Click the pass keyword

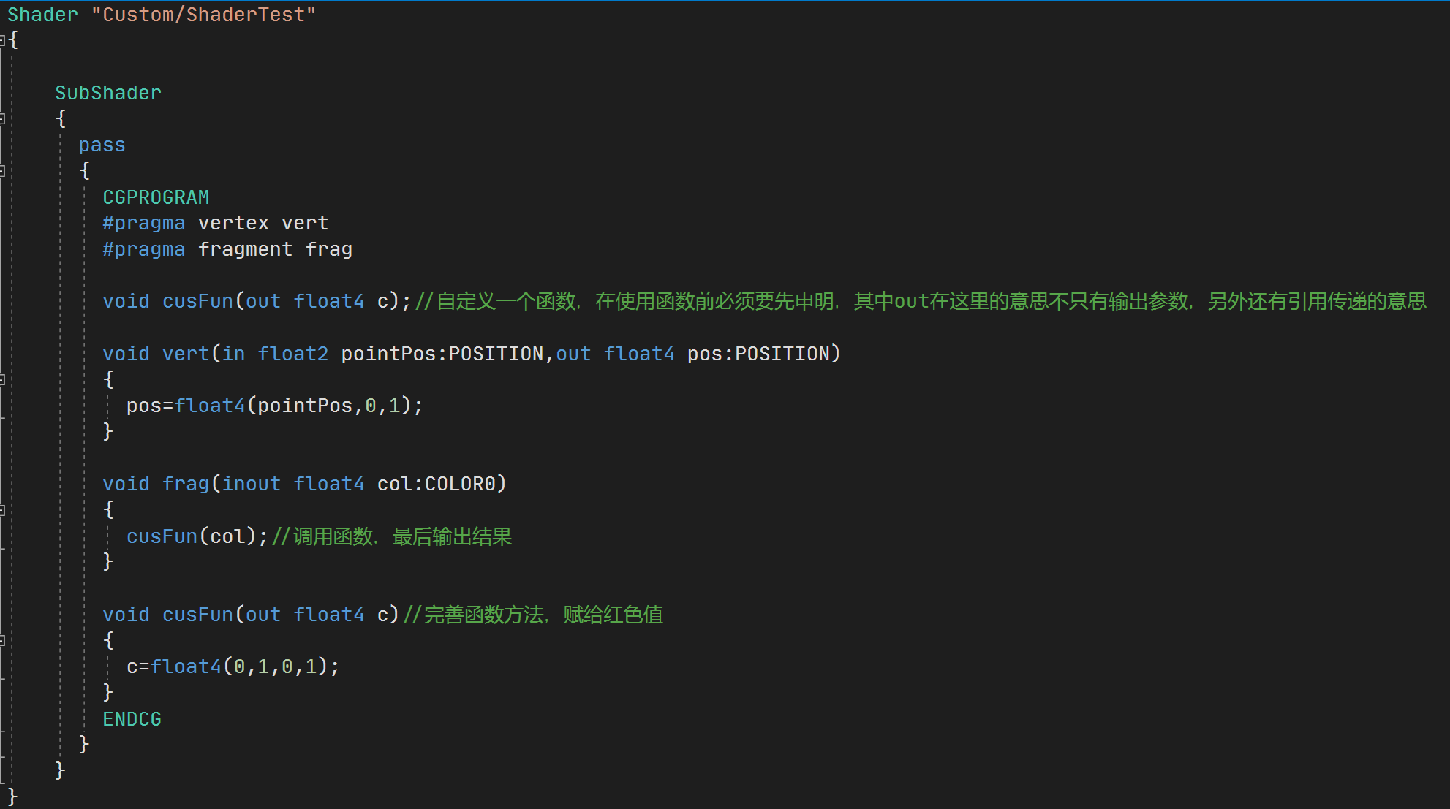[102, 145]
